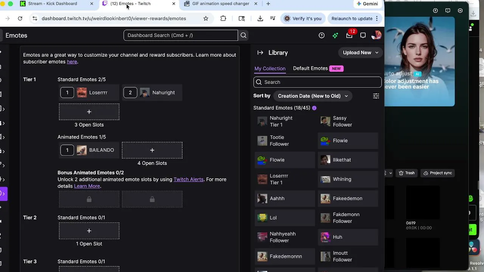
Task: Click the green sparkle icon in Twitch header
Action: (335, 36)
